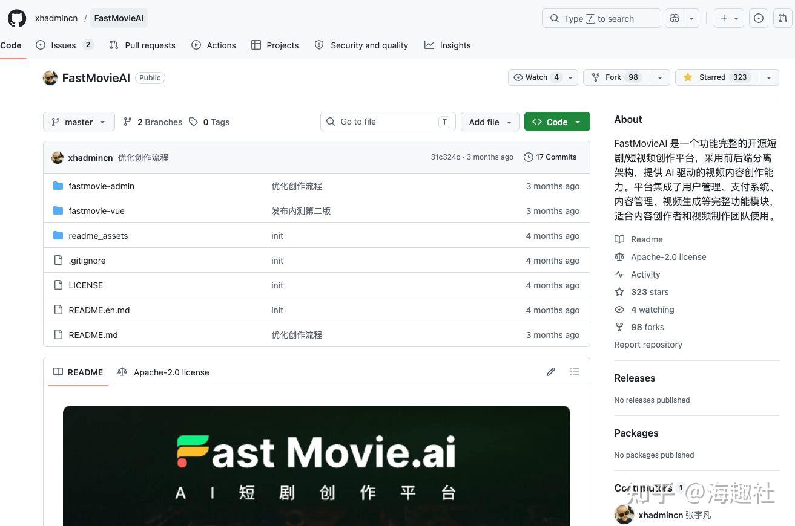Open the readme_assets folder name

(98, 236)
